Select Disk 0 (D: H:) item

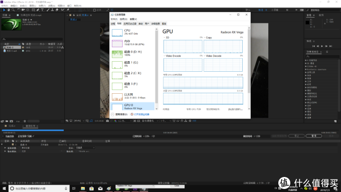pyautogui.click(x=133, y=54)
